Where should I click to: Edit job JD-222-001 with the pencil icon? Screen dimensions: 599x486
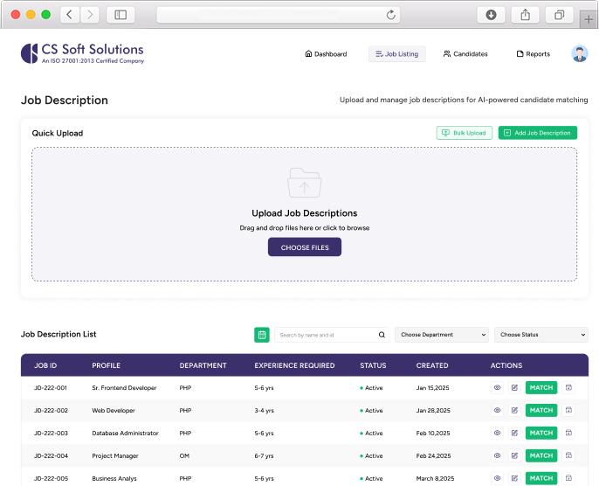click(514, 387)
